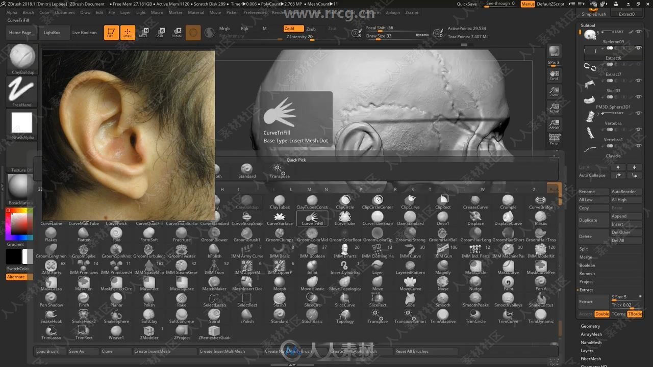653x367 pixels.
Task: Open the FreeHand stroke selector
Action: tap(22, 93)
